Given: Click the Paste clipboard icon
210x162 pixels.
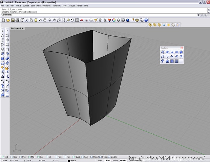Looking at the screenshot, I should tap(36, 20).
